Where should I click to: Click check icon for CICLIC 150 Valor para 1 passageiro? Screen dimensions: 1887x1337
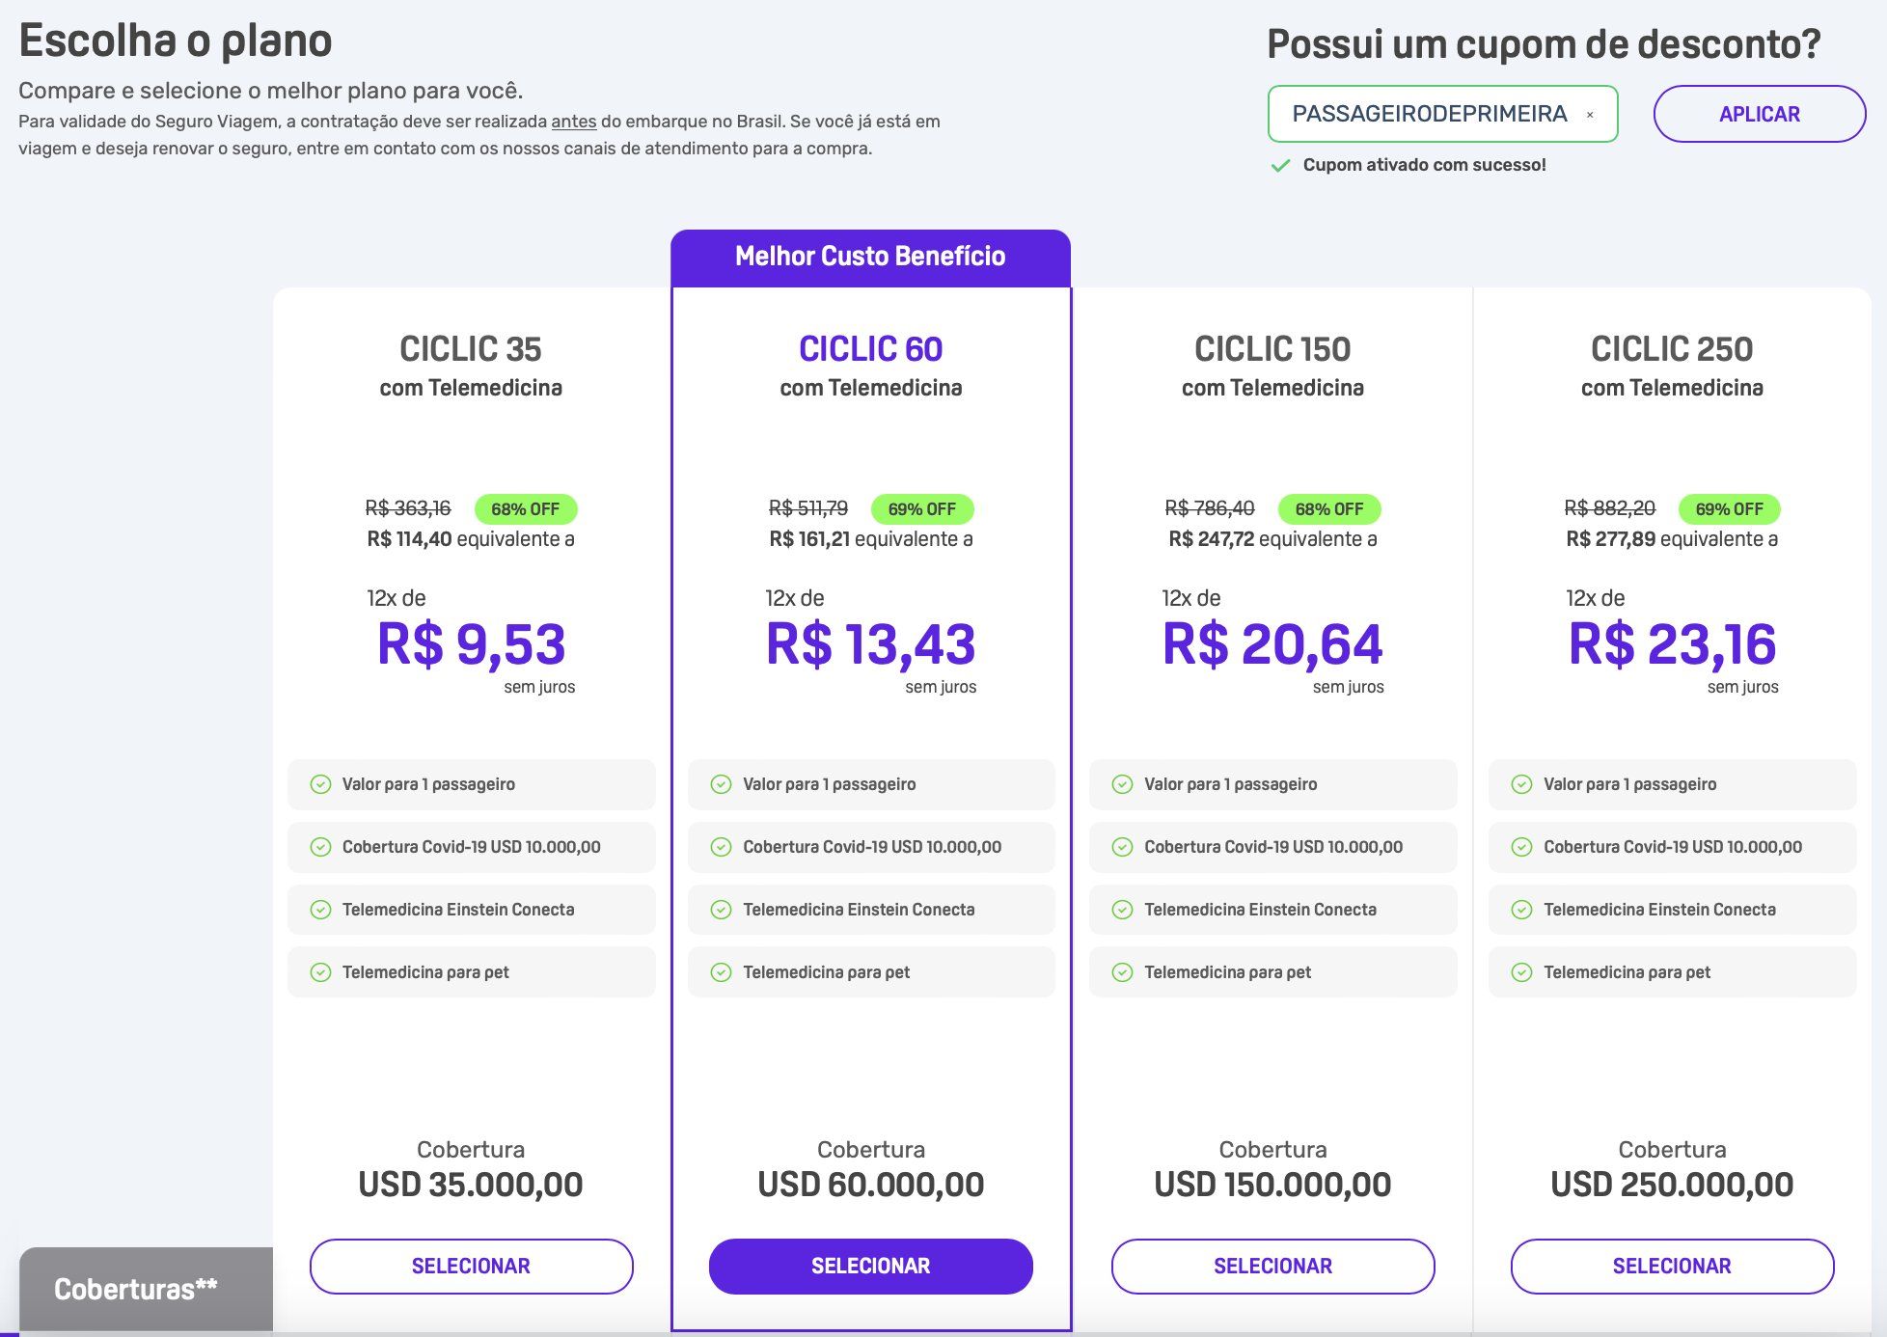pyautogui.click(x=1122, y=784)
